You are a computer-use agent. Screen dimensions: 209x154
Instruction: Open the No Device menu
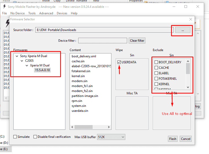(17, 13)
